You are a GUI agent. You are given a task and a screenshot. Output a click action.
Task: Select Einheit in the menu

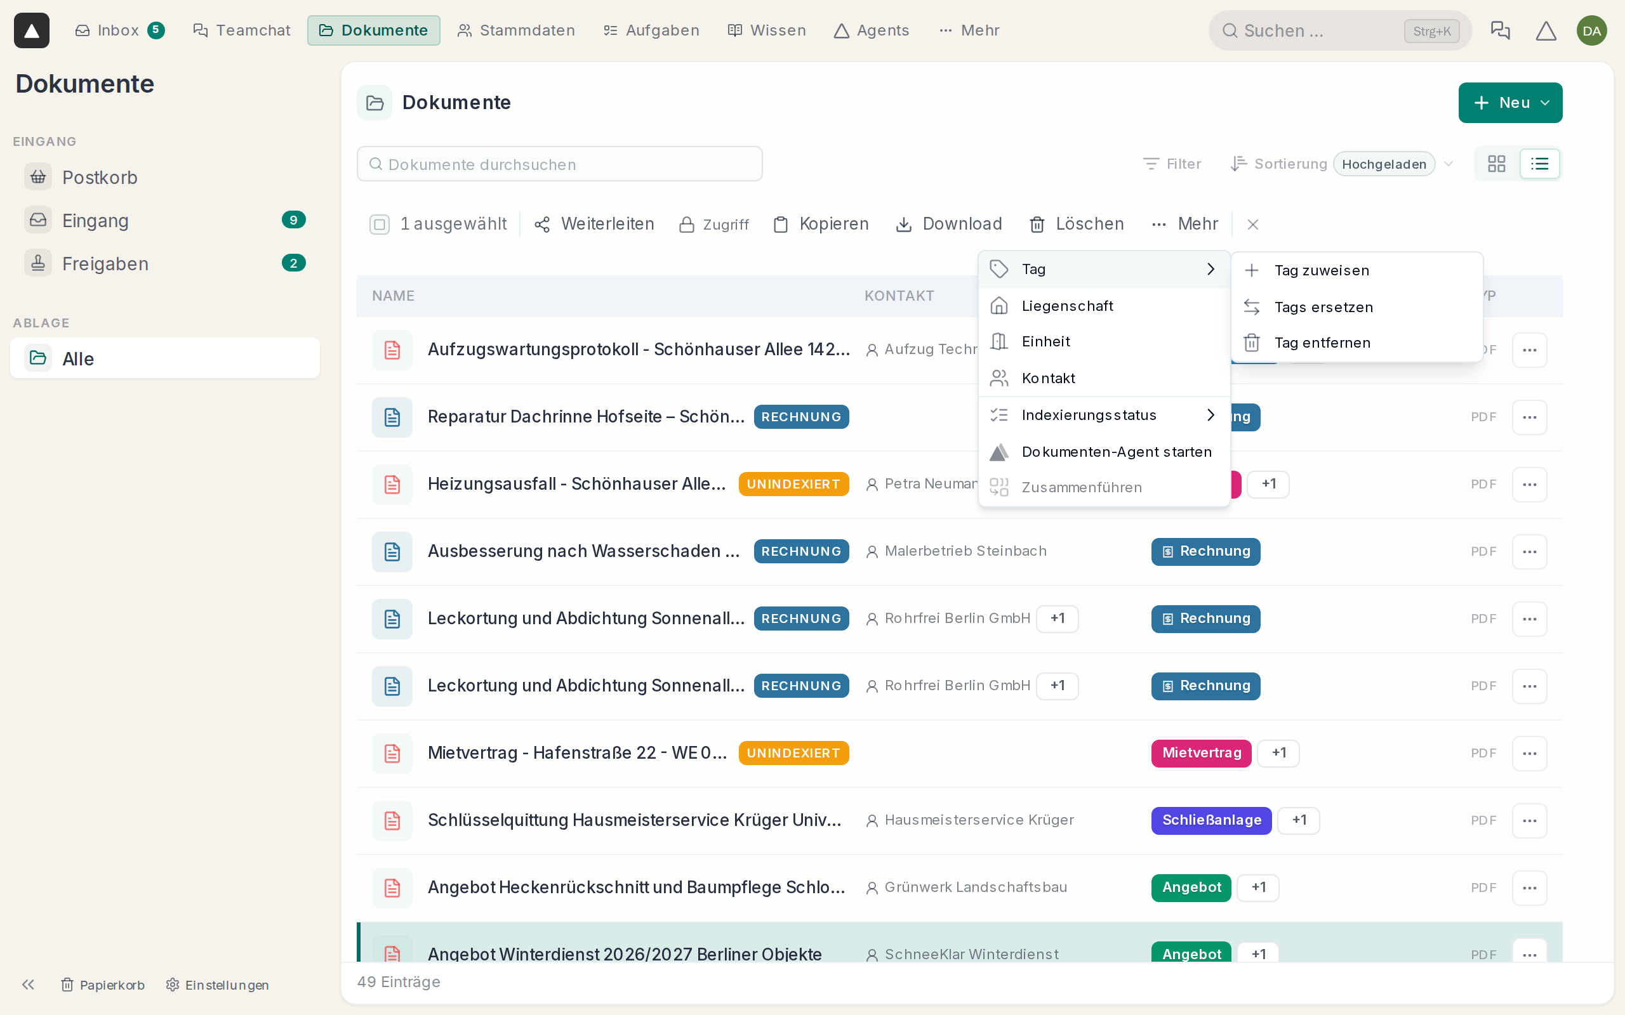coord(1104,342)
